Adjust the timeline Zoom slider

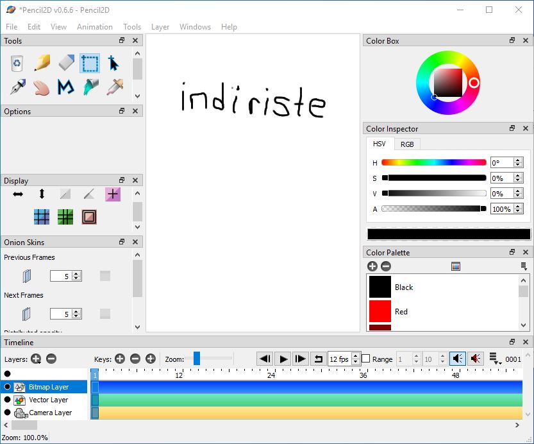coord(208,359)
